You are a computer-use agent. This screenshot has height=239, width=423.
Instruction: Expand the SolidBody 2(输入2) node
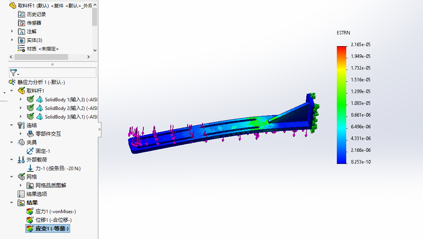(x=21, y=108)
